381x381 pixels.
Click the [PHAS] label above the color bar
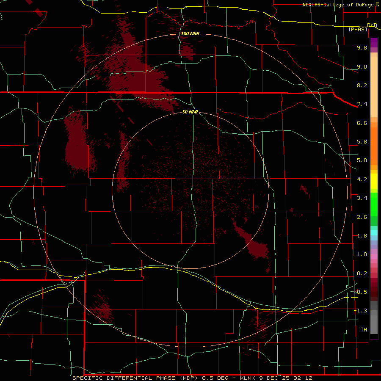358,29
